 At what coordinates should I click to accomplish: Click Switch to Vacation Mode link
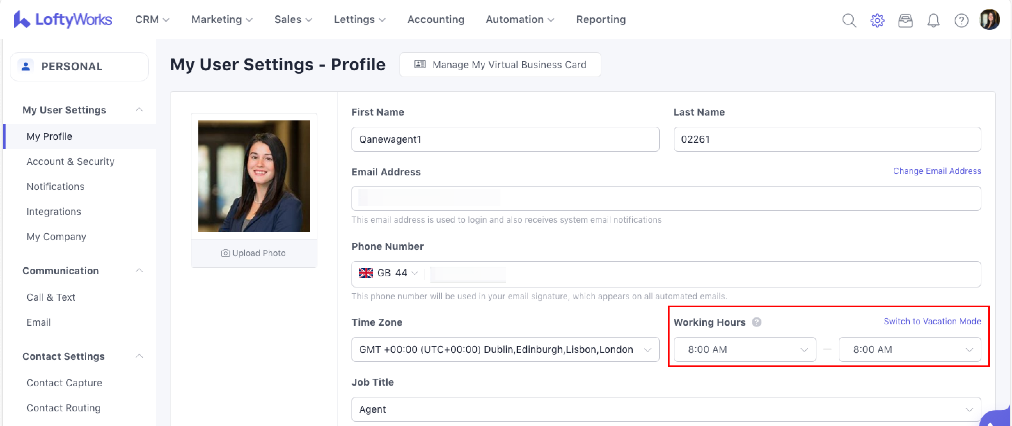pos(932,321)
